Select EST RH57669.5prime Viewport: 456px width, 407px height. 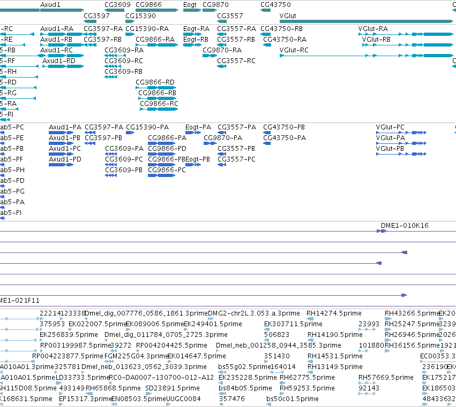[x=386, y=378]
